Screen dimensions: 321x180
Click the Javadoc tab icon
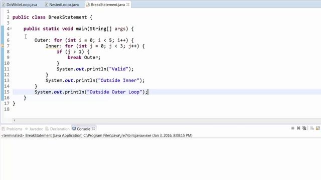pos(27,129)
